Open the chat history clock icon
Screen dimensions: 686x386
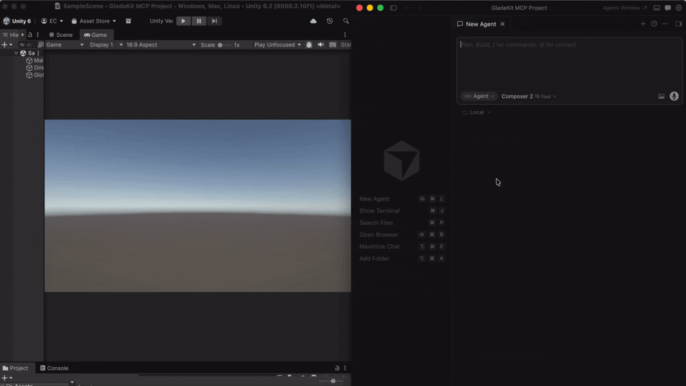click(x=654, y=24)
